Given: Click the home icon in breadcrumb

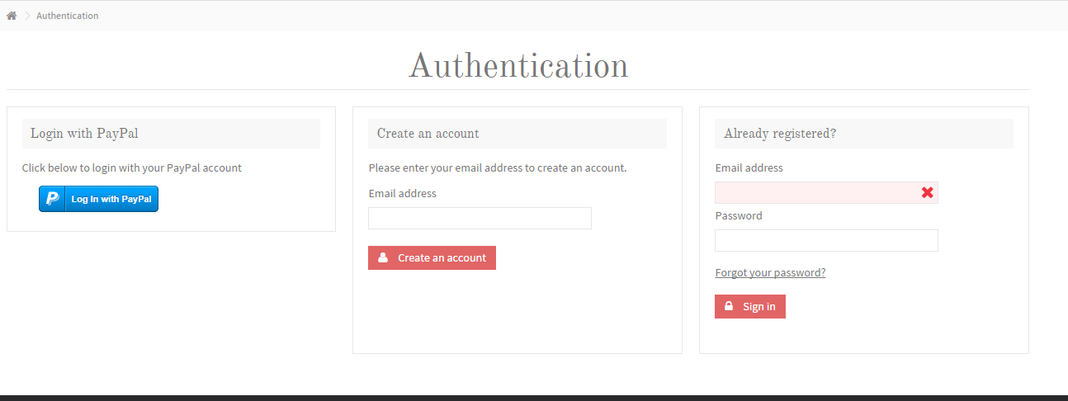Looking at the screenshot, I should point(12,16).
